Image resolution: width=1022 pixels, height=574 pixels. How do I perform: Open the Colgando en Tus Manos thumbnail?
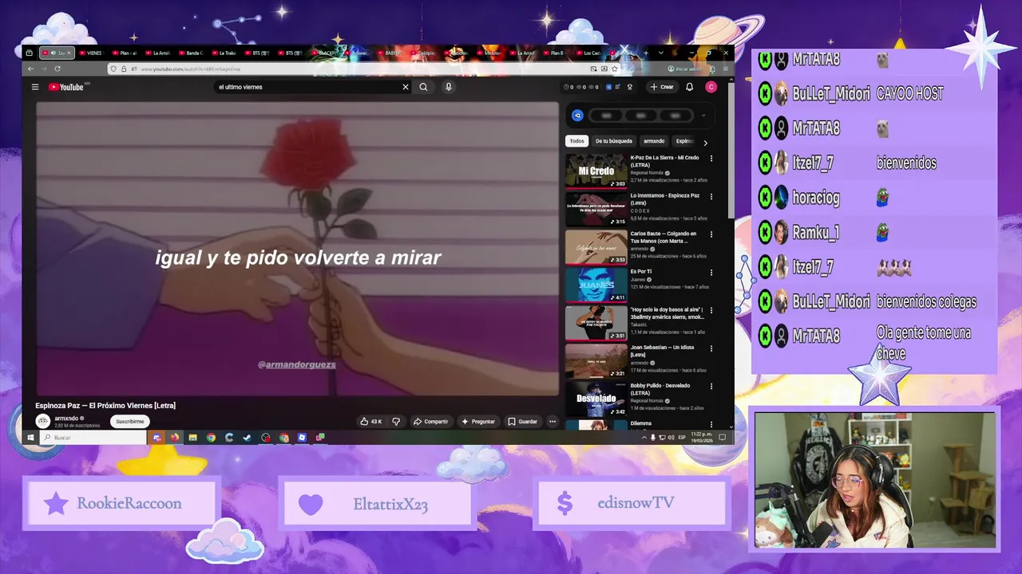[596, 246]
